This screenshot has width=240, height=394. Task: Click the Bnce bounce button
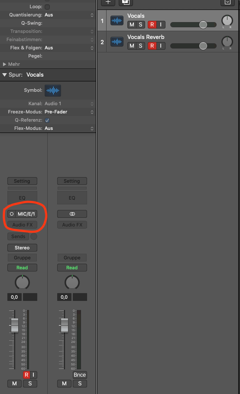(x=80, y=375)
